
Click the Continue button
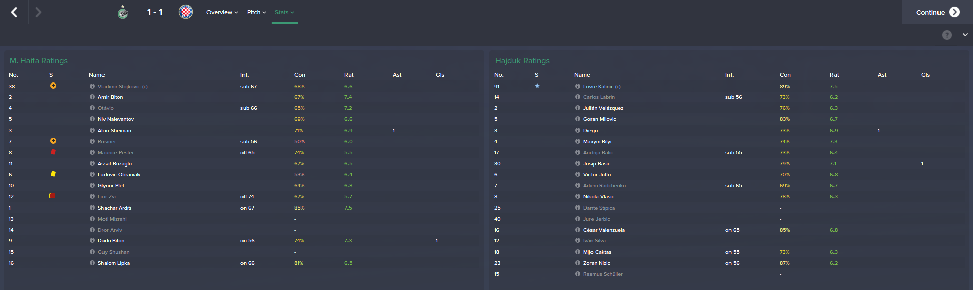tap(937, 12)
